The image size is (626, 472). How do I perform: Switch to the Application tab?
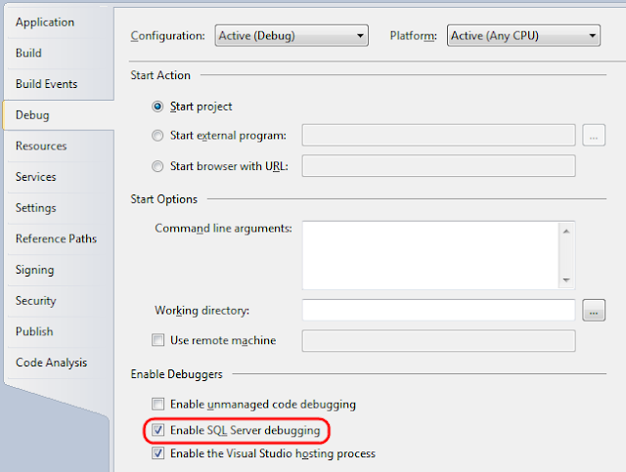click(46, 21)
